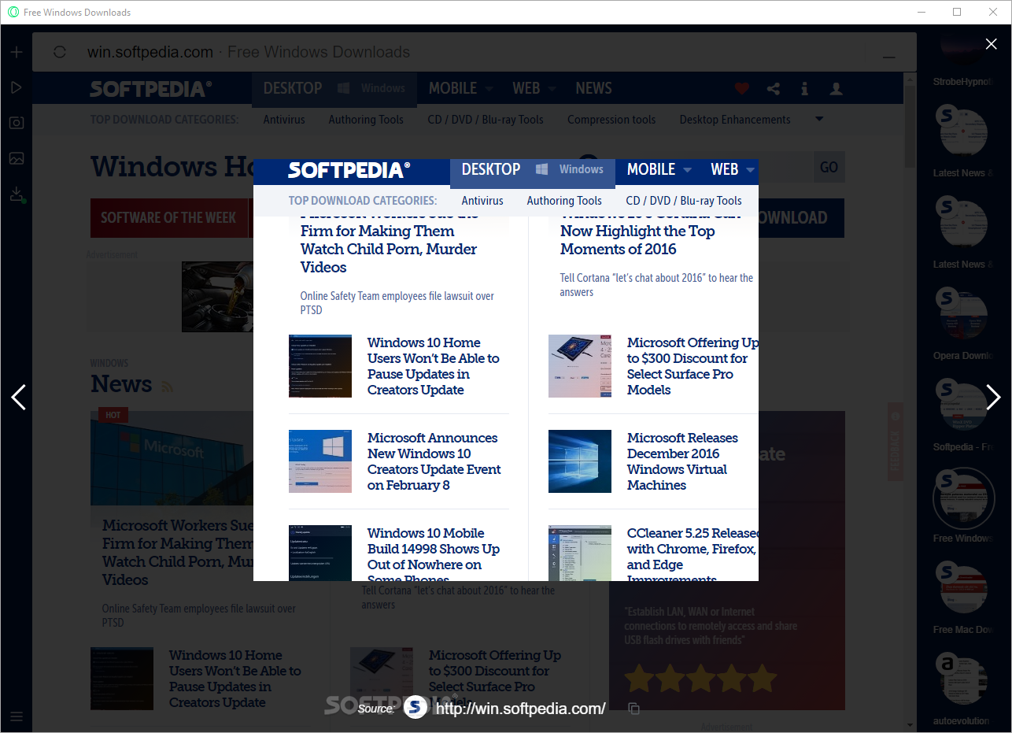Close the gallery overlay with the X
1012x733 pixels.
coord(992,44)
